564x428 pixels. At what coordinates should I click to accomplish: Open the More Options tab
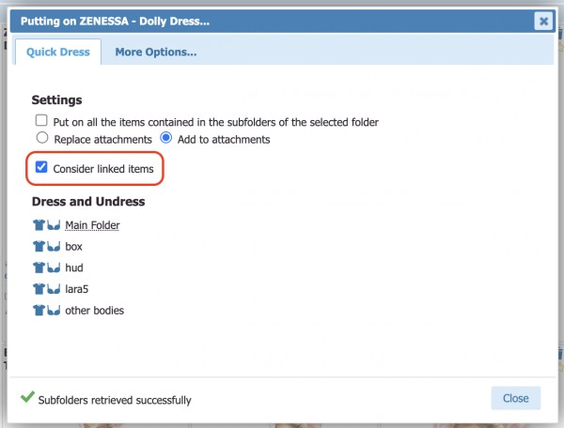(156, 53)
